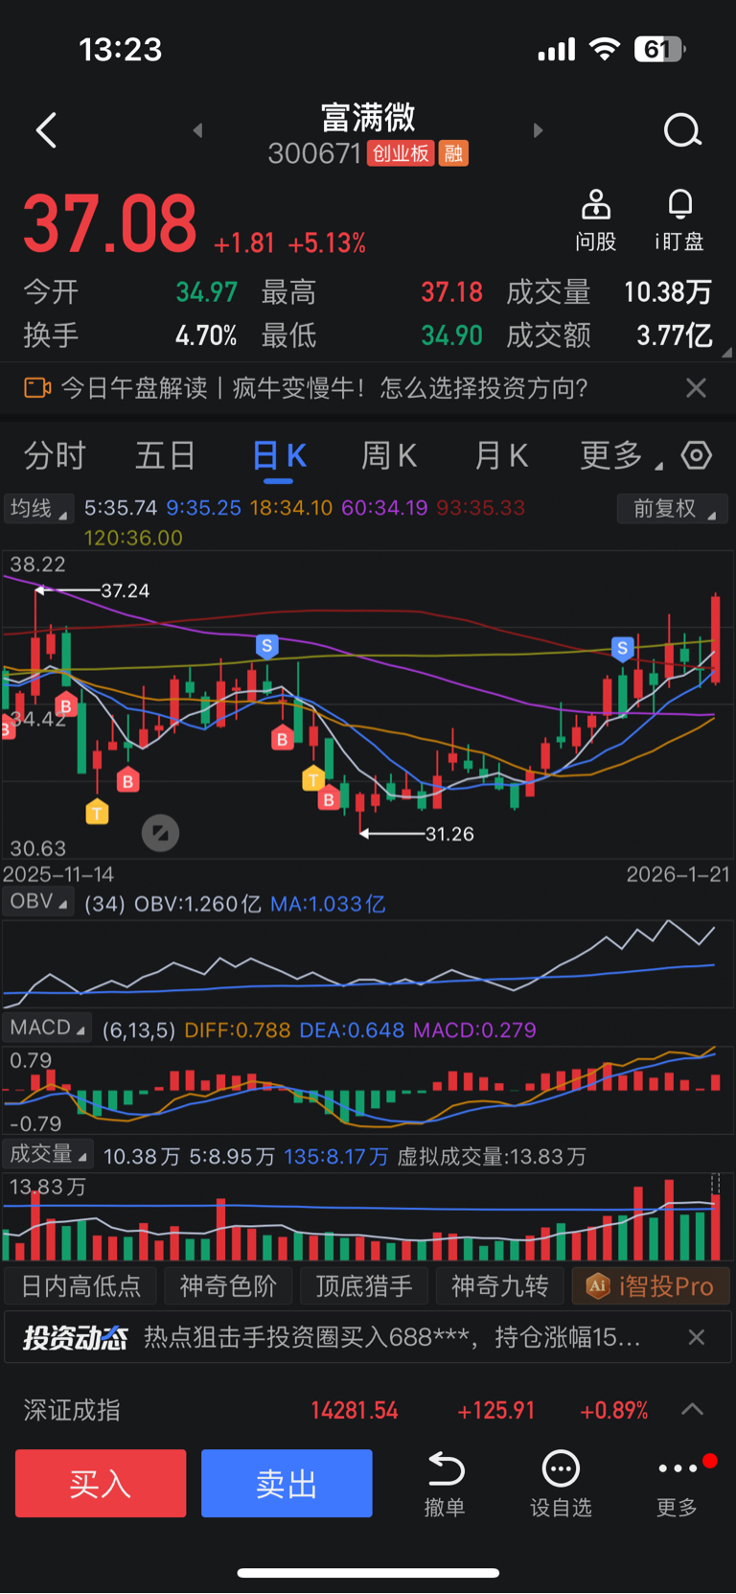Close the 午盘解读 news banner
736x1594 pixels.
(x=697, y=388)
